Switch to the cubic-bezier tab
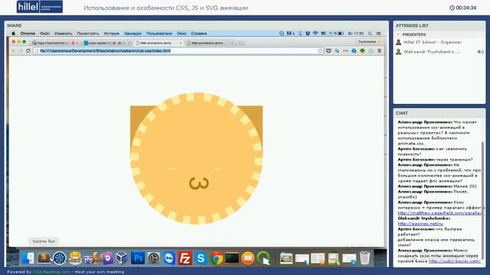490x275 pixels. [x=106, y=43]
